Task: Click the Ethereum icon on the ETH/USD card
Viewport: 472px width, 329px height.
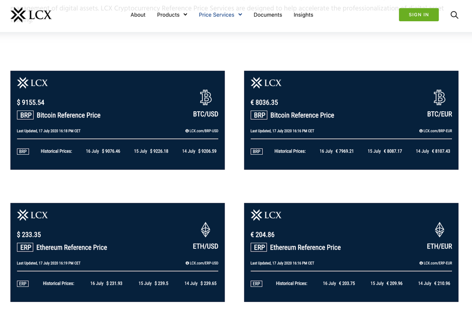Action: [205, 230]
